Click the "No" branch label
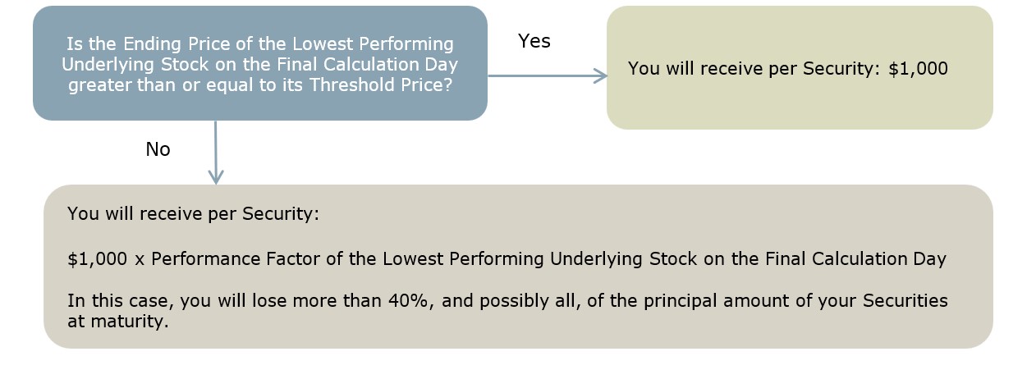This screenshot has width=1036, height=379. click(158, 149)
